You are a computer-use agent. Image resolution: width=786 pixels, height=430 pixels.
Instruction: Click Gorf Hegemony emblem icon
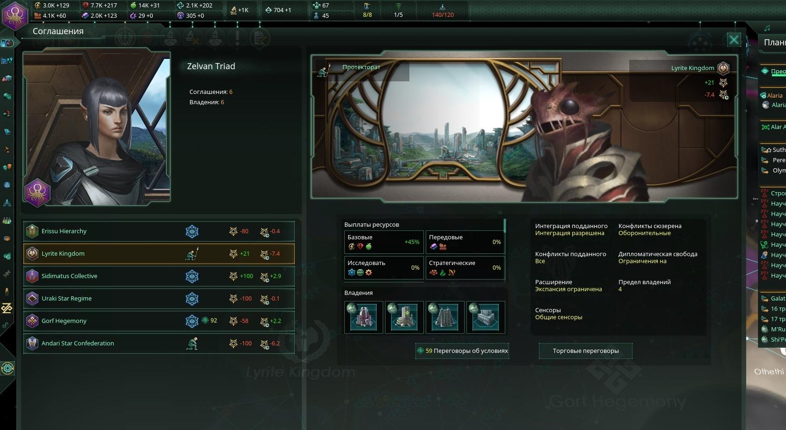32,321
